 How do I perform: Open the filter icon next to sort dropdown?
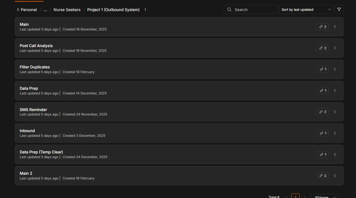click(x=339, y=9)
